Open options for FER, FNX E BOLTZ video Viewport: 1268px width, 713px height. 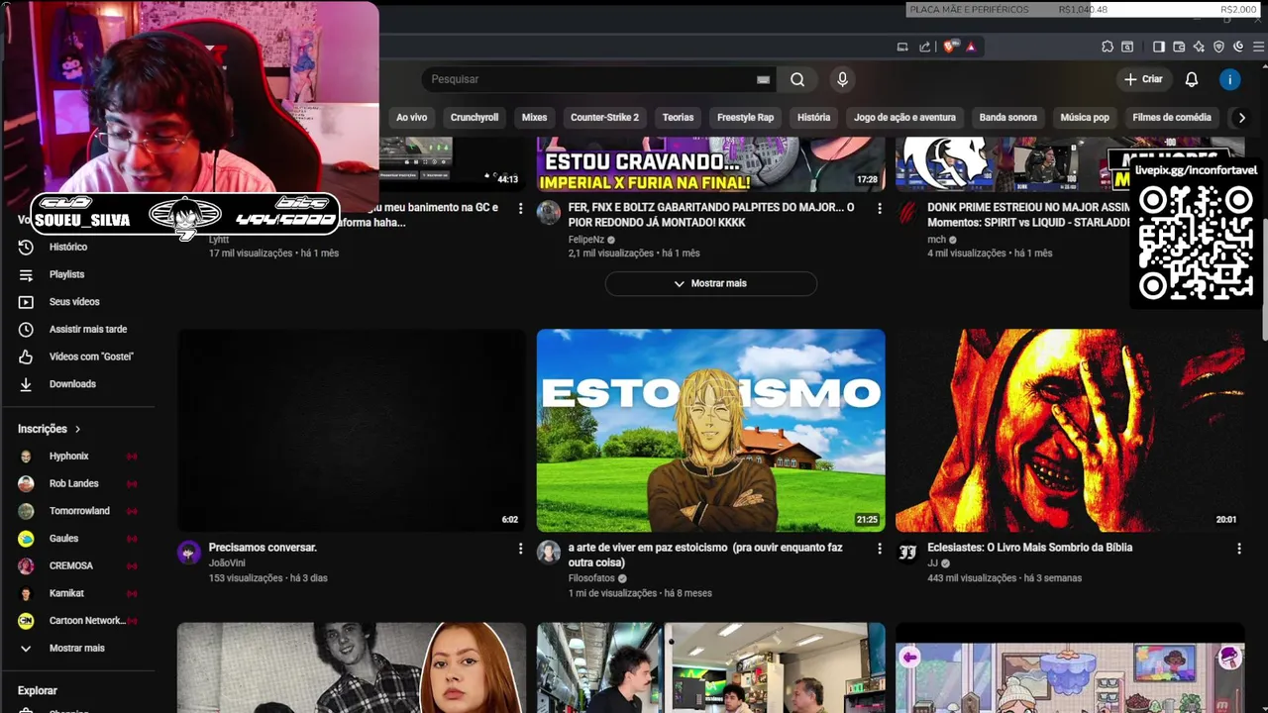[879, 208]
